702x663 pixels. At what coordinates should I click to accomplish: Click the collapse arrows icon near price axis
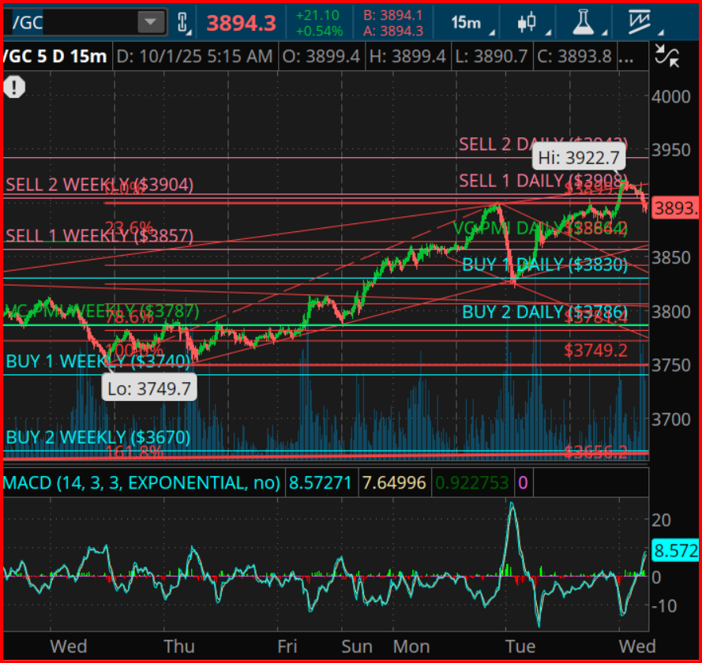[x=668, y=57]
